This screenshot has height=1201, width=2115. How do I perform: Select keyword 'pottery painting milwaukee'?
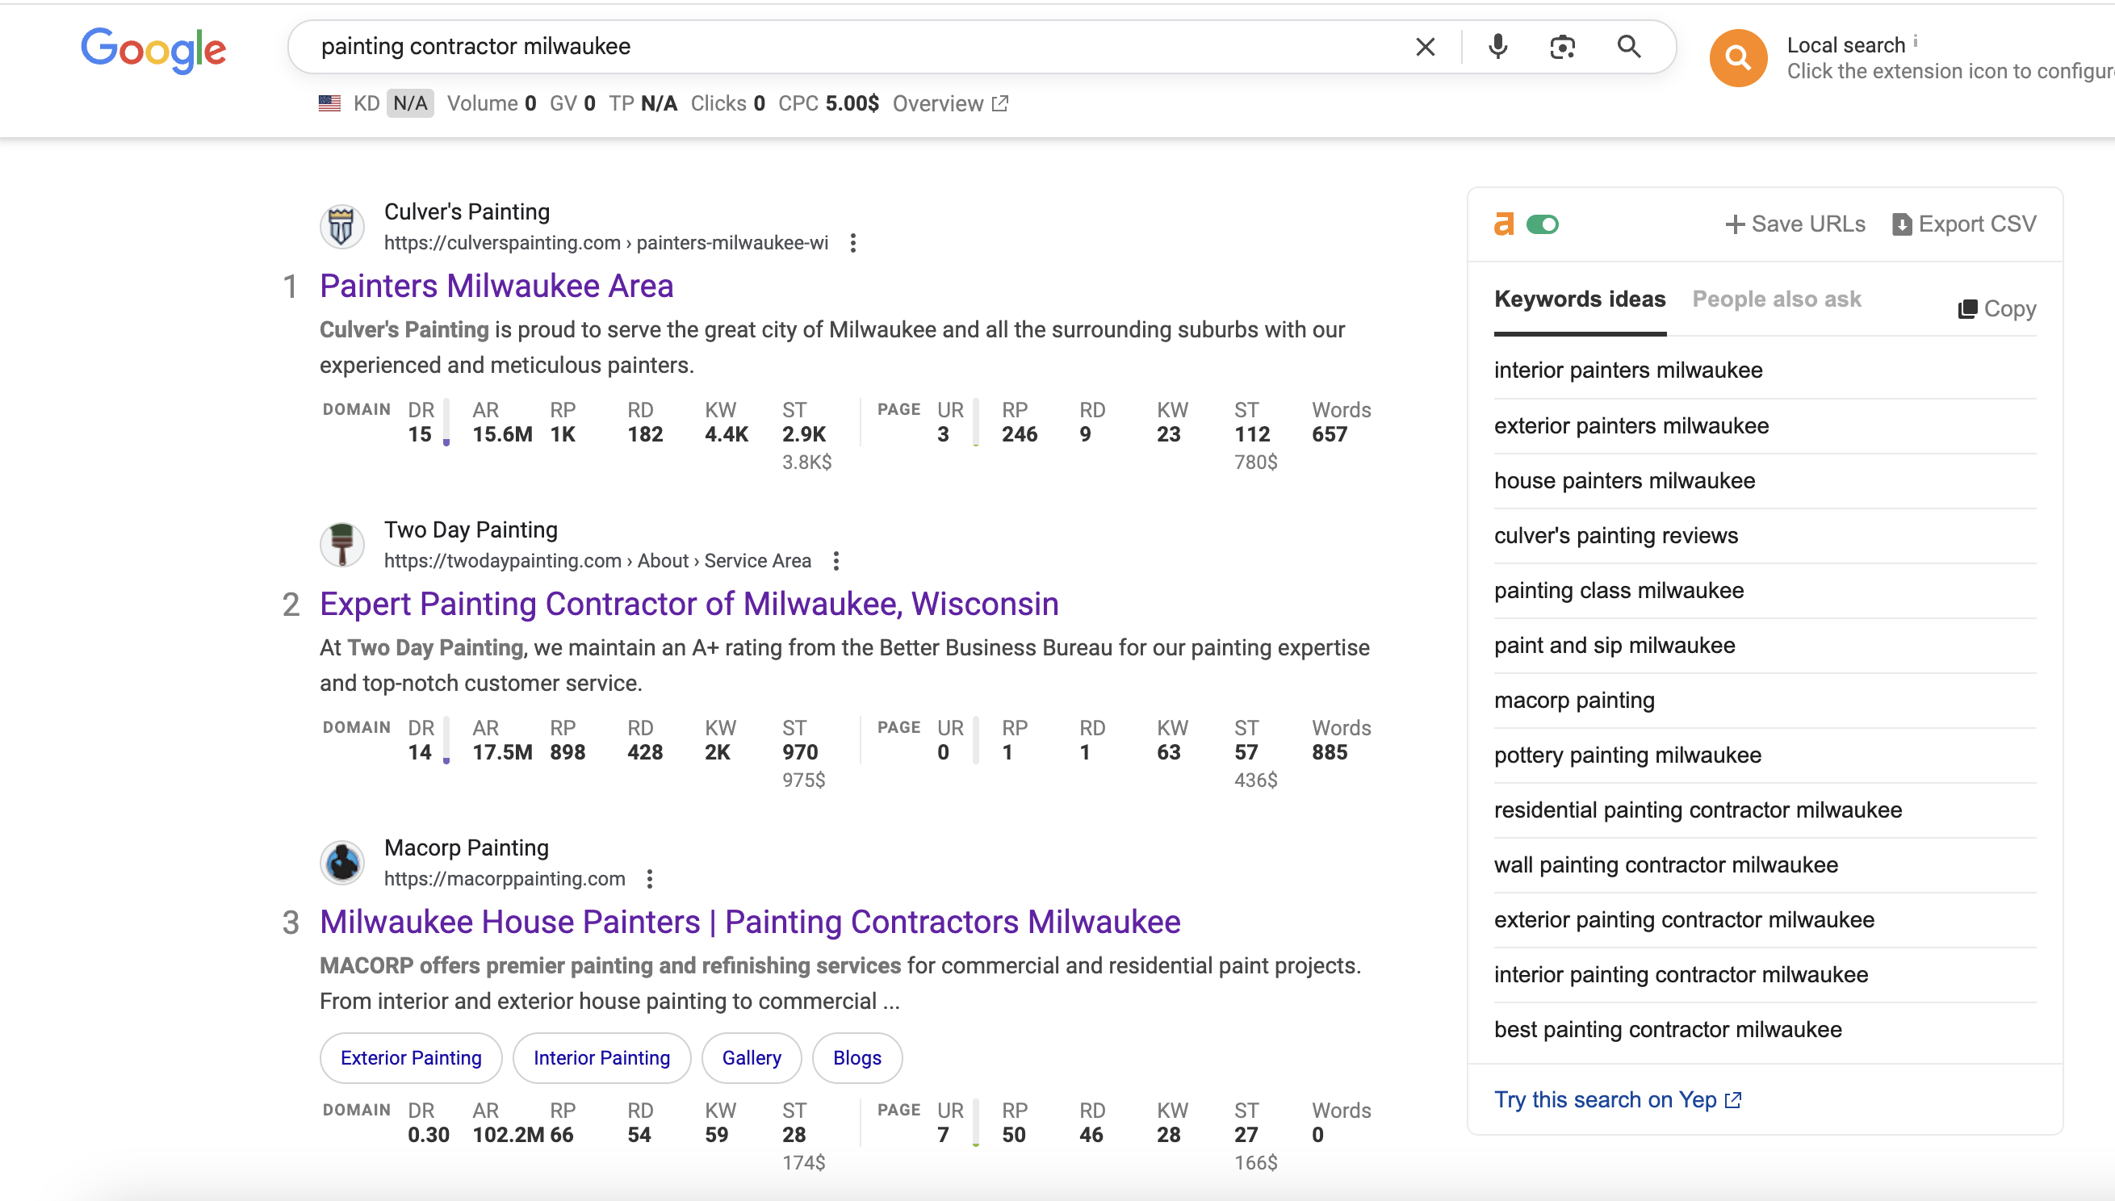(x=1627, y=755)
